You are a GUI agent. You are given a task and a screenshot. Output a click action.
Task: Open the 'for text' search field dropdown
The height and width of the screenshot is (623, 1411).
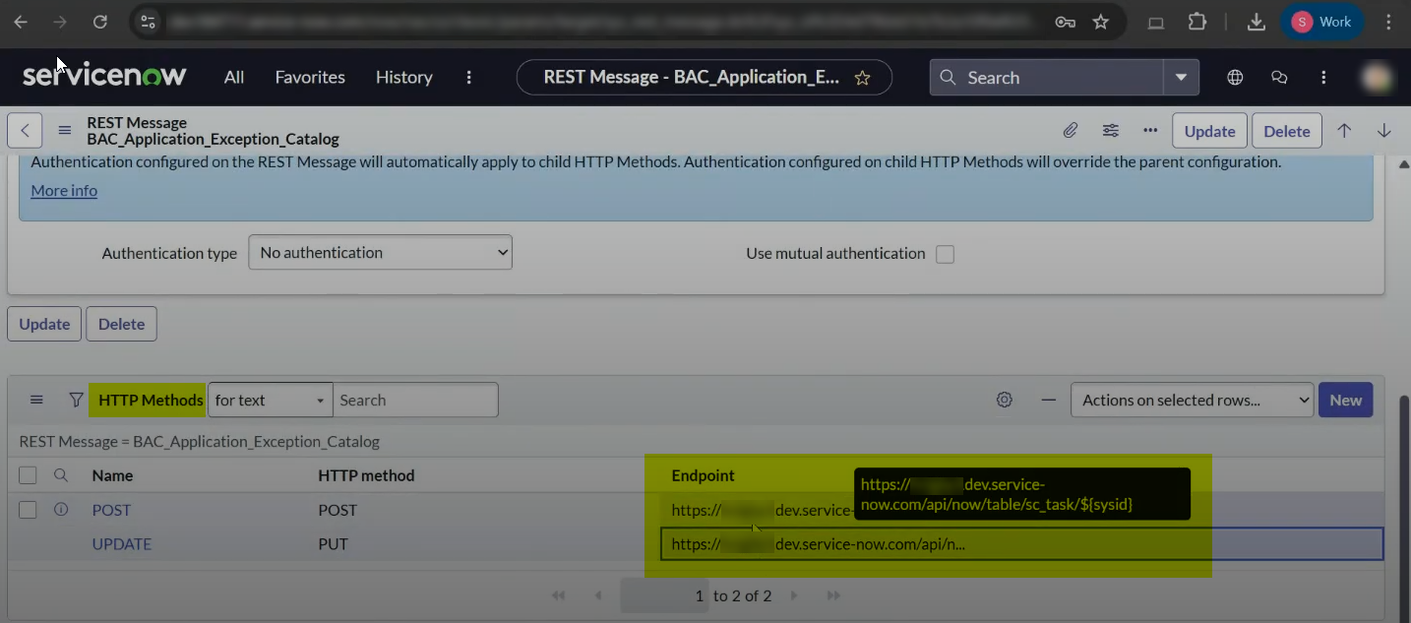pyautogui.click(x=270, y=400)
